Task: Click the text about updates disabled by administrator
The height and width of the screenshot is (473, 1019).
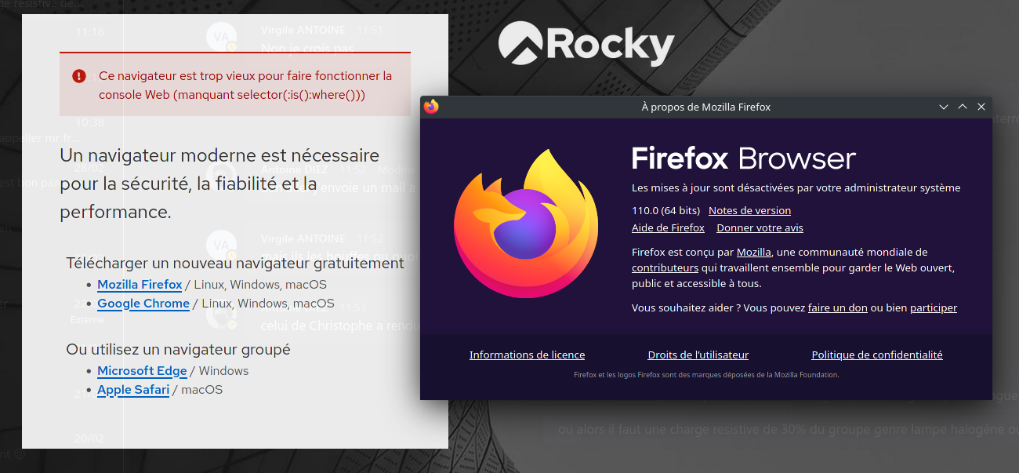Action: [796, 187]
